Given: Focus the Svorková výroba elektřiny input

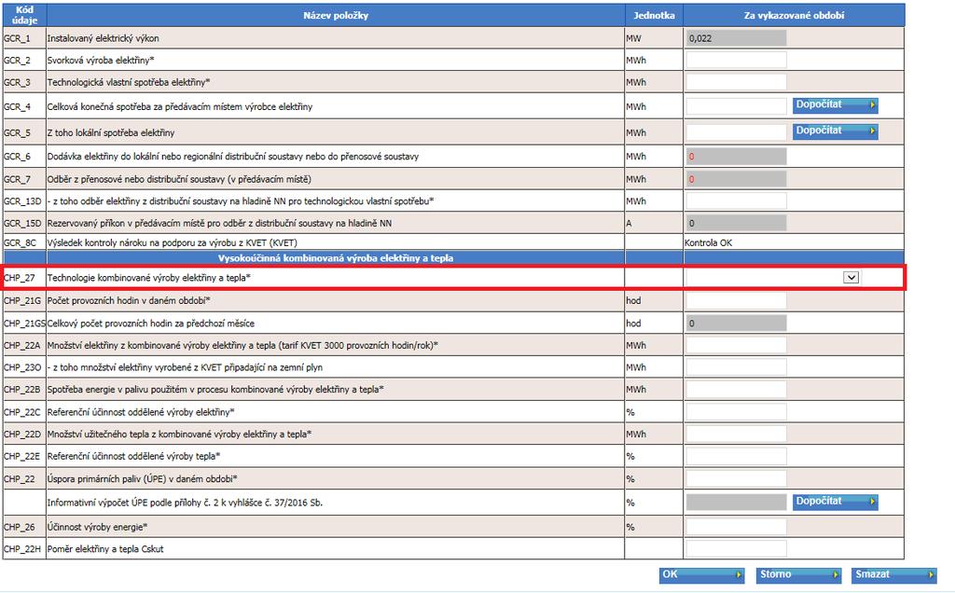Looking at the screenshot, I should pyautogui.click(x=736, y=60).
